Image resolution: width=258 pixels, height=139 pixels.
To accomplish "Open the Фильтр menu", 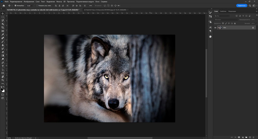I will [59, 2].
